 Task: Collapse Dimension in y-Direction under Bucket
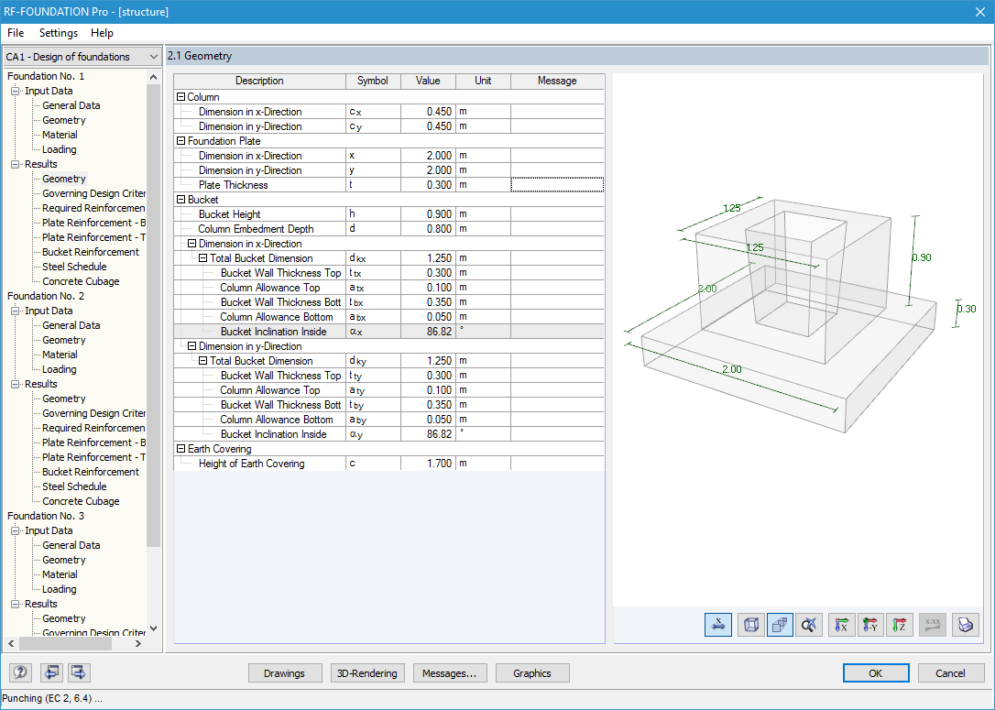(x=191, y=346)
